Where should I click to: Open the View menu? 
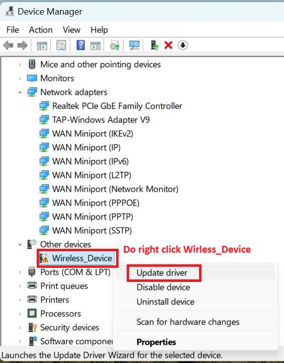(x=72, y=30)
